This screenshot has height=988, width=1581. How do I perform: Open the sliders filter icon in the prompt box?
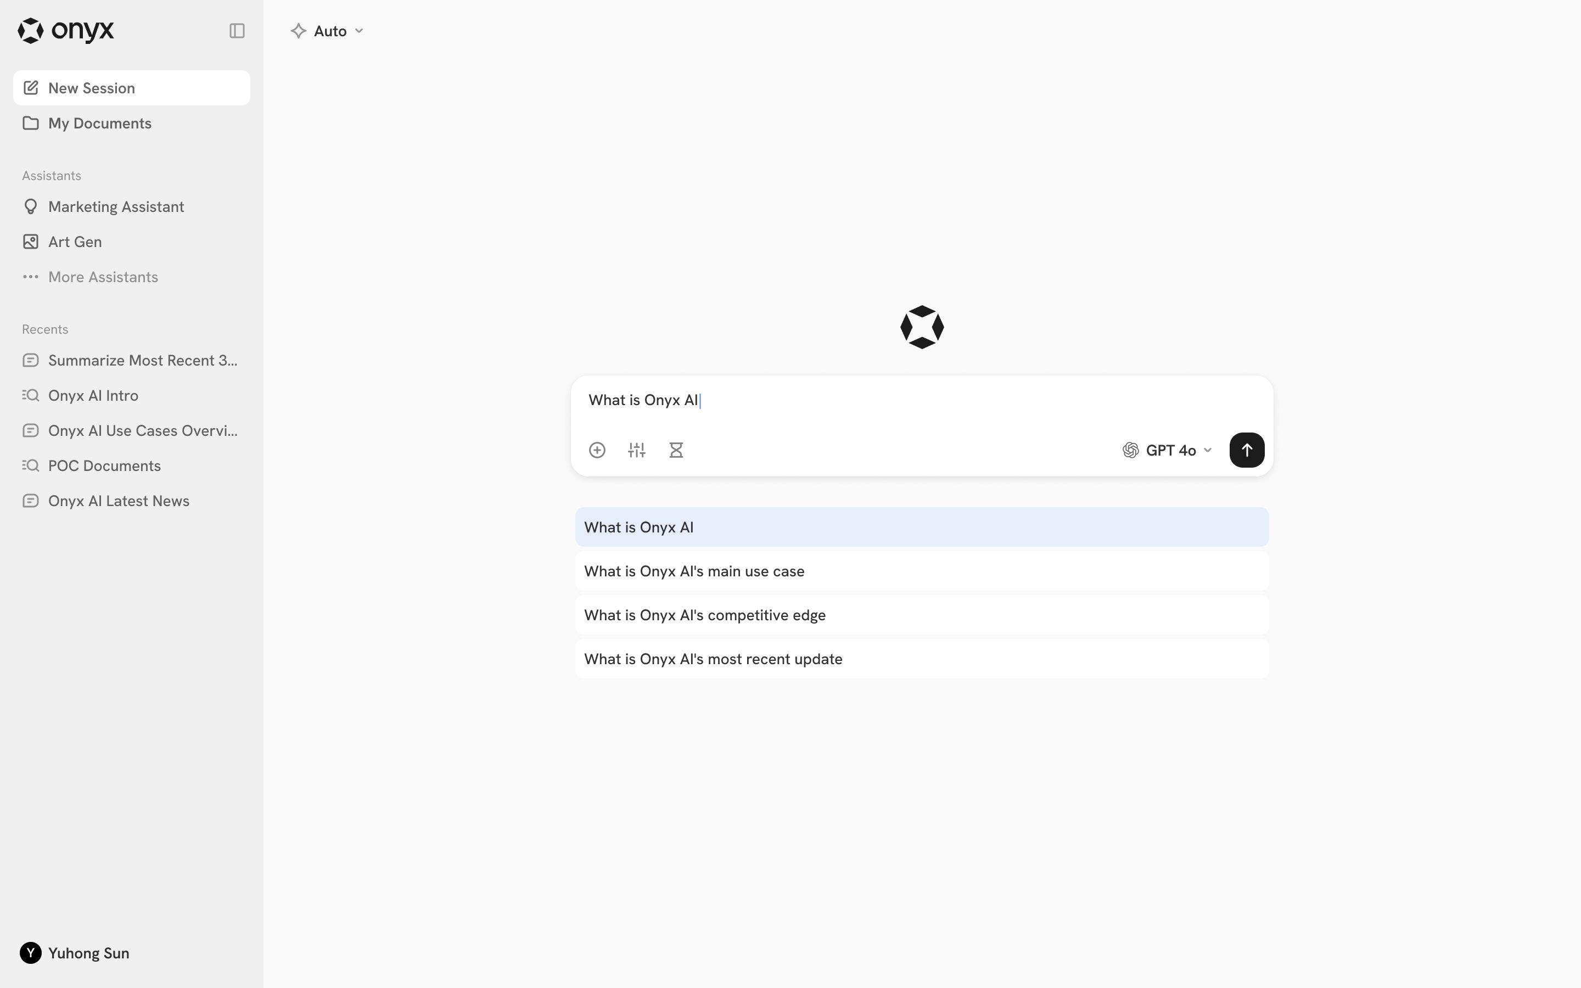click(x=637, y=450)
